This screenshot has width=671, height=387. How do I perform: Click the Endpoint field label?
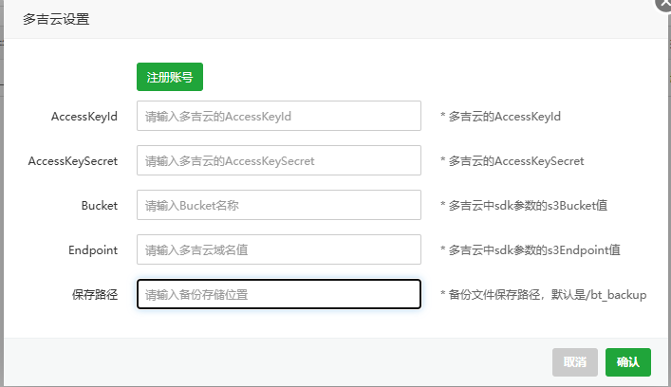(x=93, y=249)
